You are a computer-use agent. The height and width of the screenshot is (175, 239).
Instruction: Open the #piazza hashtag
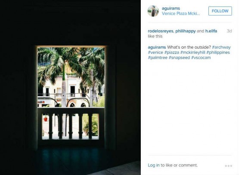[172, 52]
